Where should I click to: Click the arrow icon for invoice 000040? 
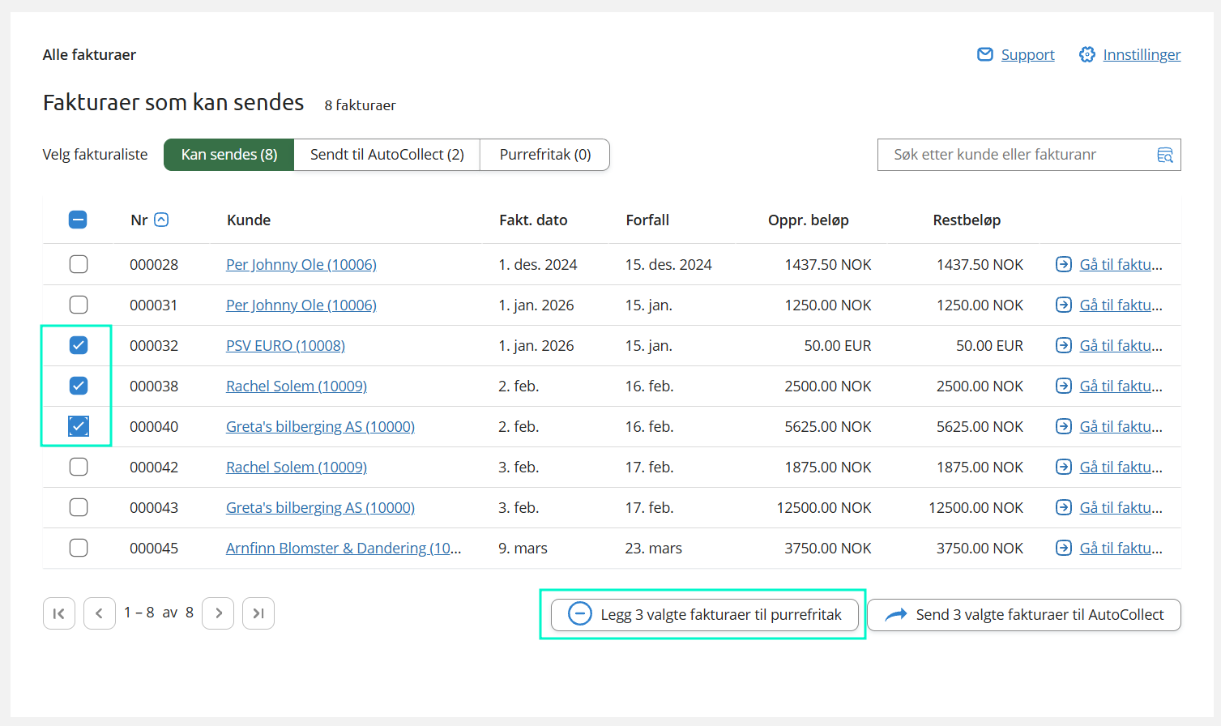pyautogui.click(x=1064, y=426)
